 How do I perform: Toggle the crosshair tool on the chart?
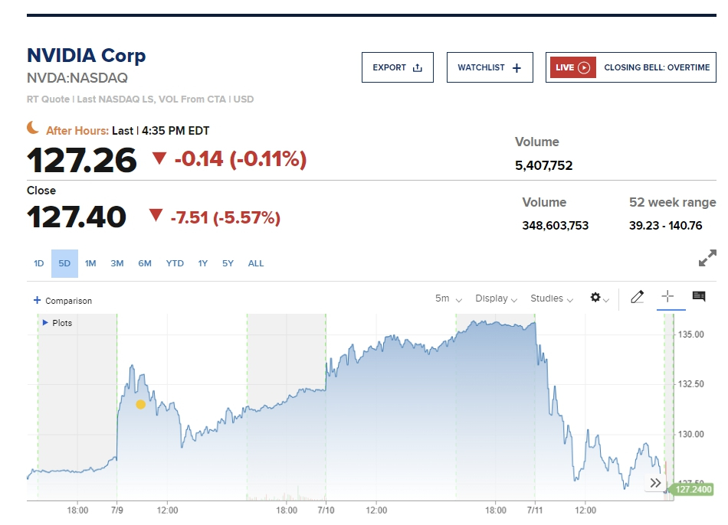667,297
